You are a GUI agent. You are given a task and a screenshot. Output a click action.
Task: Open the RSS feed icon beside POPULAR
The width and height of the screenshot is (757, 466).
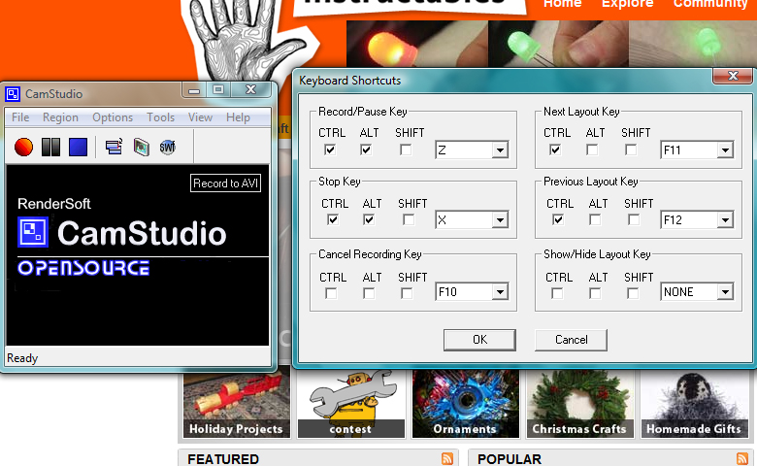742,458
